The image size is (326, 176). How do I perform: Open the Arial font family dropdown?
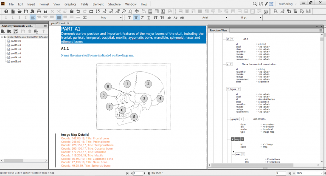226,17
